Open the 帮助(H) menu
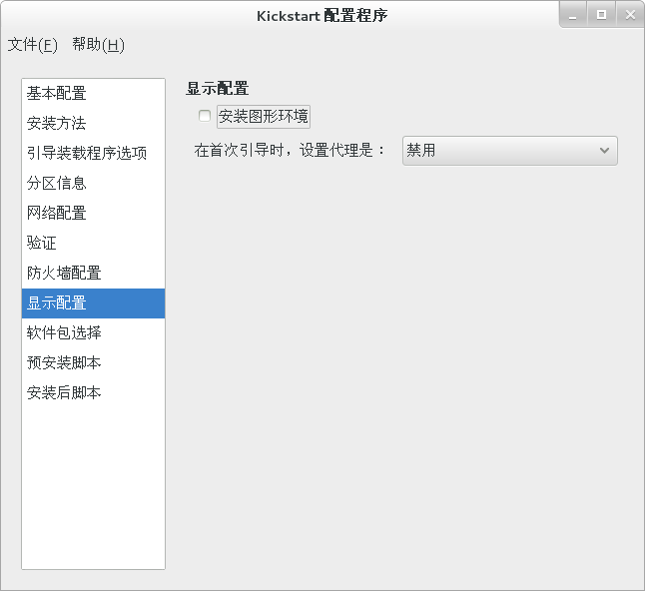 click(98, 44)
